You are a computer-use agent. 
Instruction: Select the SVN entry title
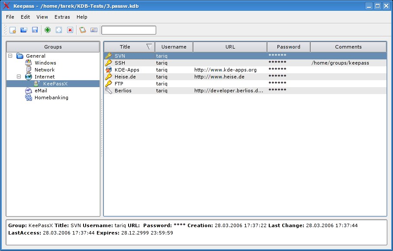point(120,56)
